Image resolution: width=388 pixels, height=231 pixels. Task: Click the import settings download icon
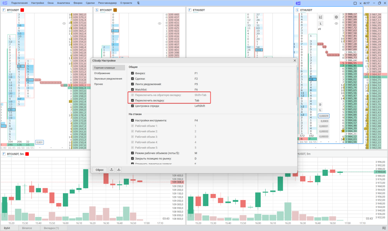[119, 170]
